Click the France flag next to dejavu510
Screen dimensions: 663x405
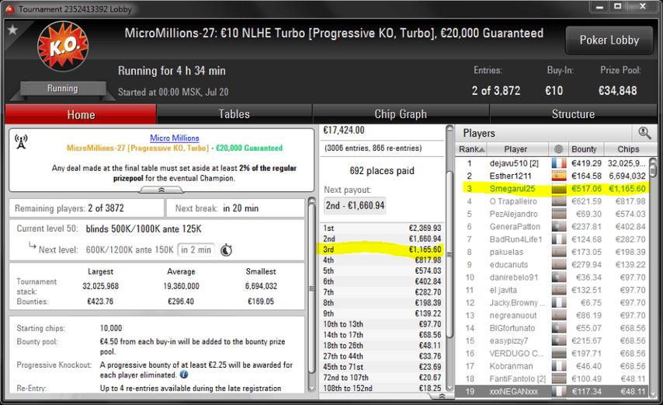pyautogui.click(x=559, y=163)
